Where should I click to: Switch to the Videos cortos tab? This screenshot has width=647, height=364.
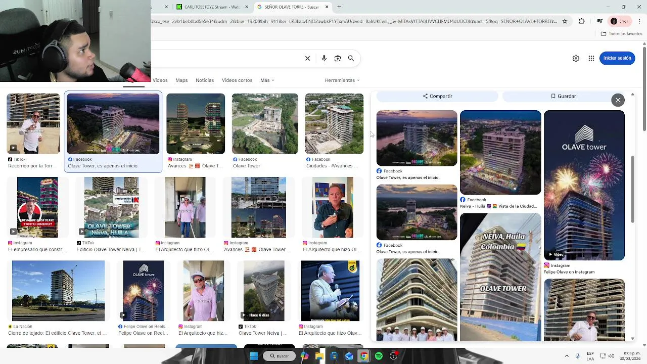click(x=237, y=80)
